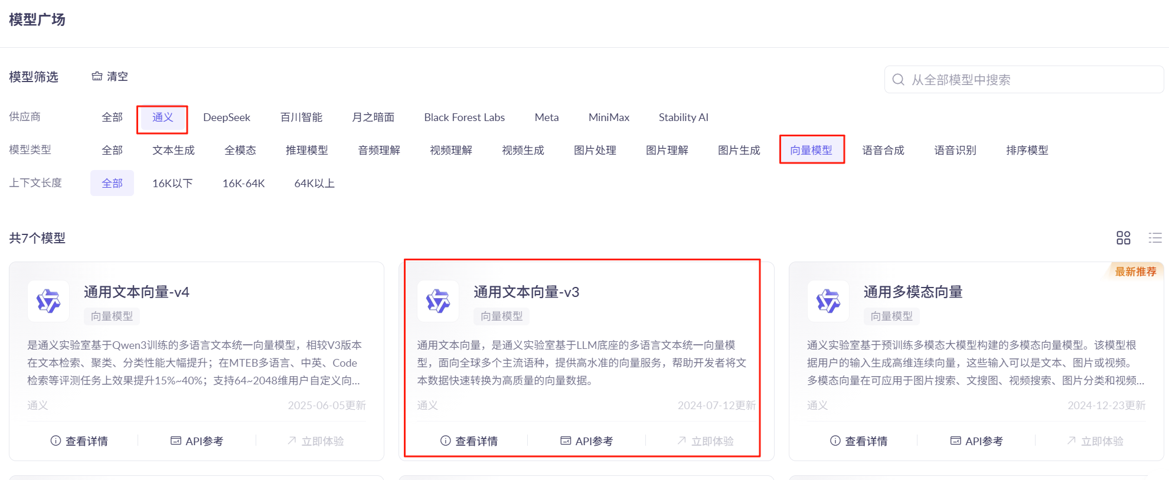Click 查看详情 on 通用文本向量-v3 card

469,441
